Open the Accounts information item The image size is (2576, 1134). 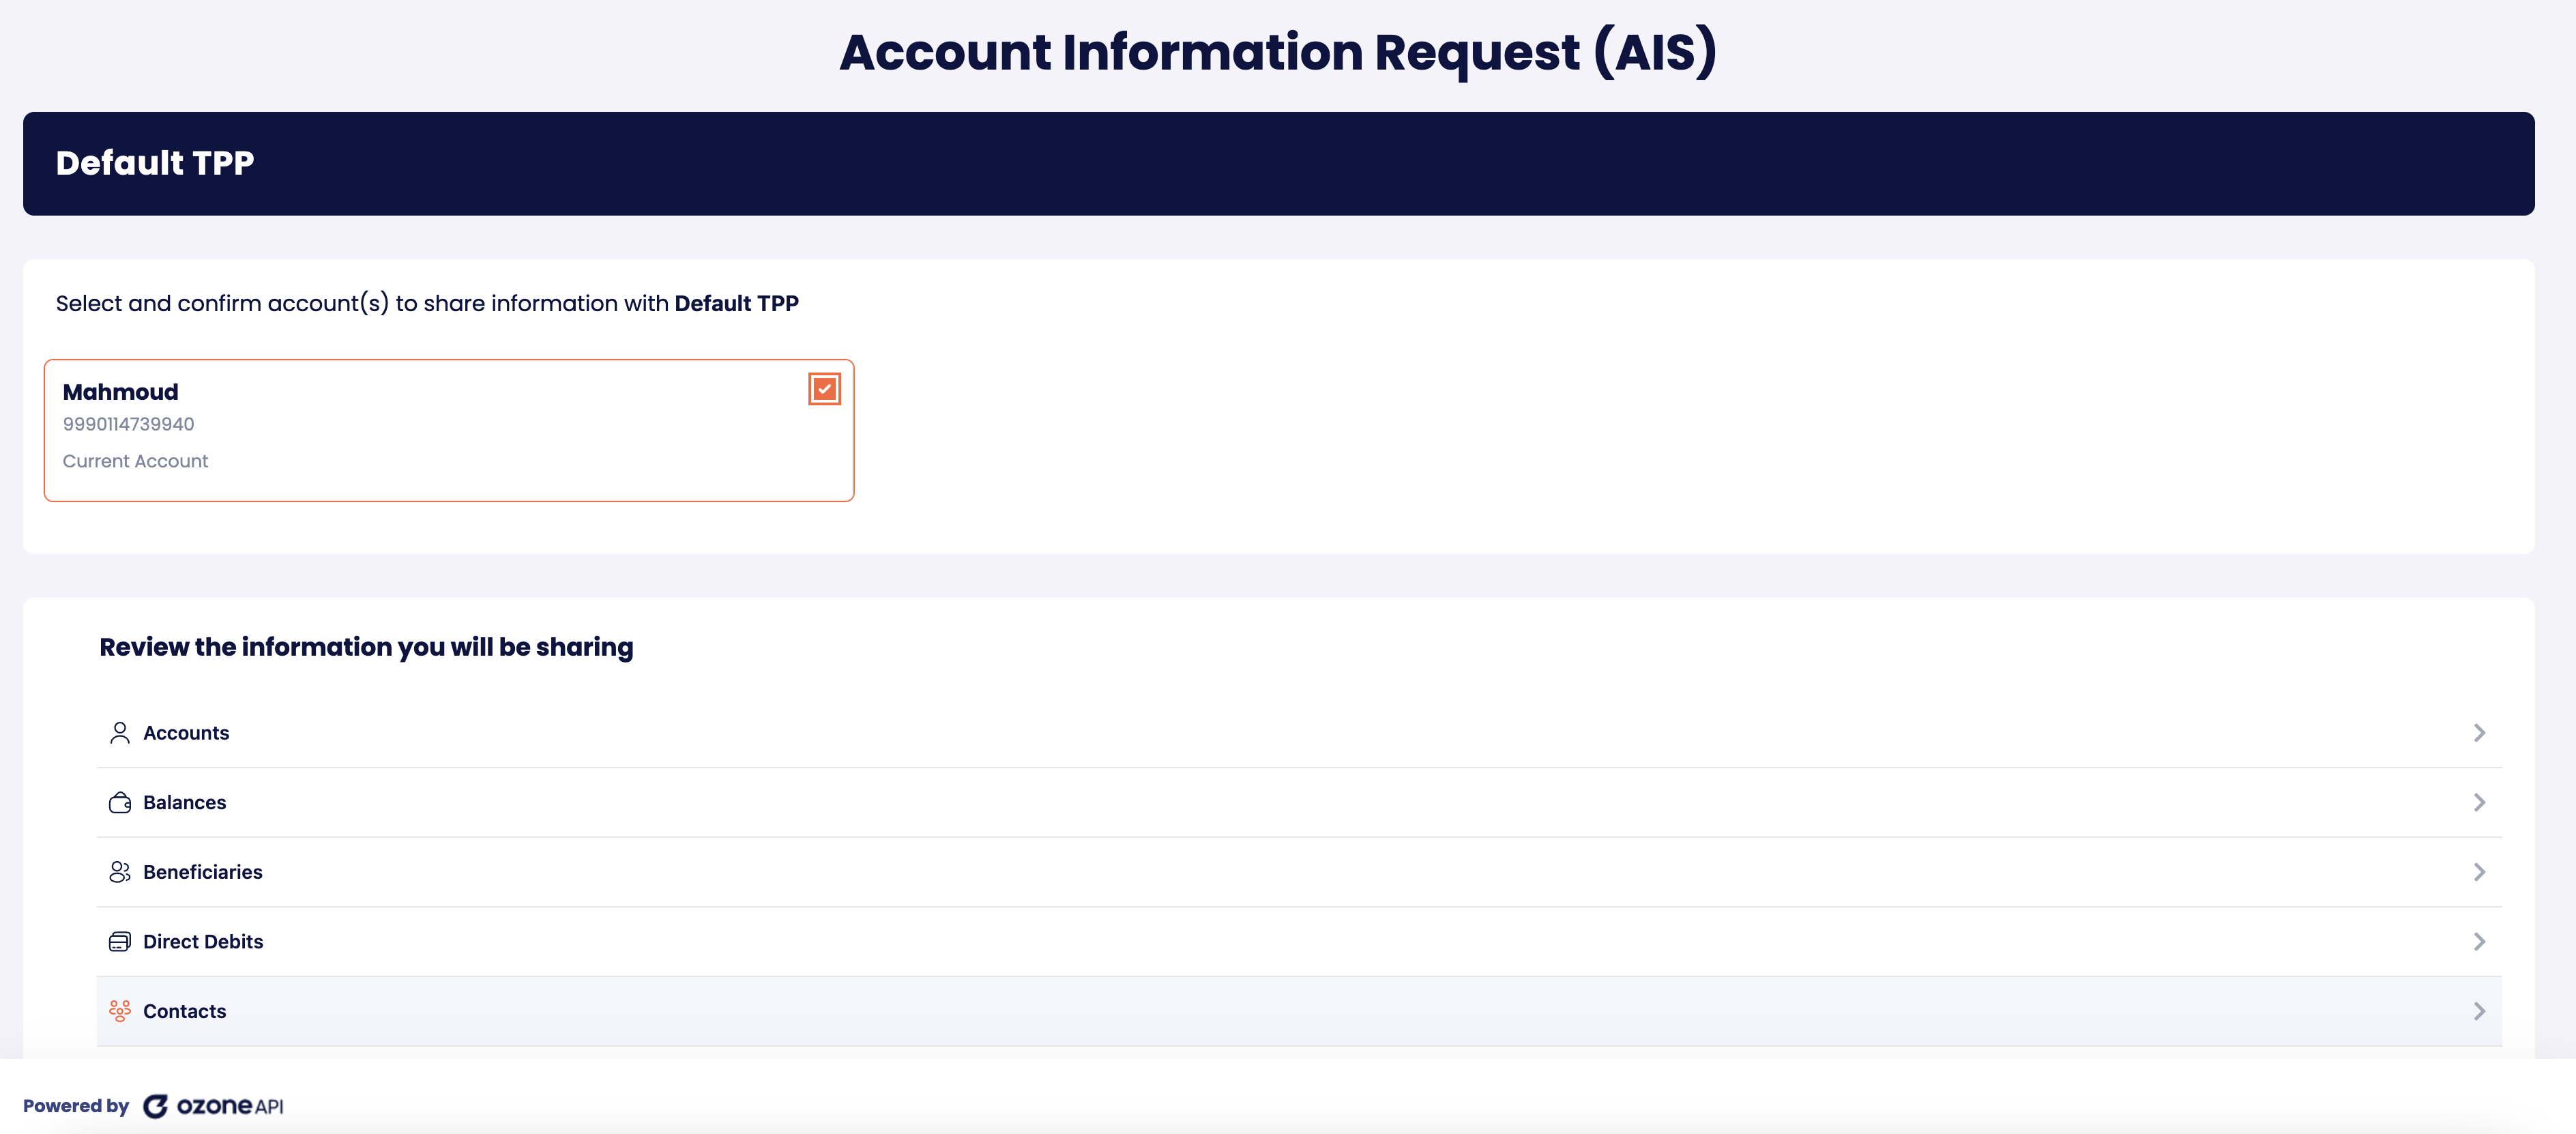click(186, 733)
